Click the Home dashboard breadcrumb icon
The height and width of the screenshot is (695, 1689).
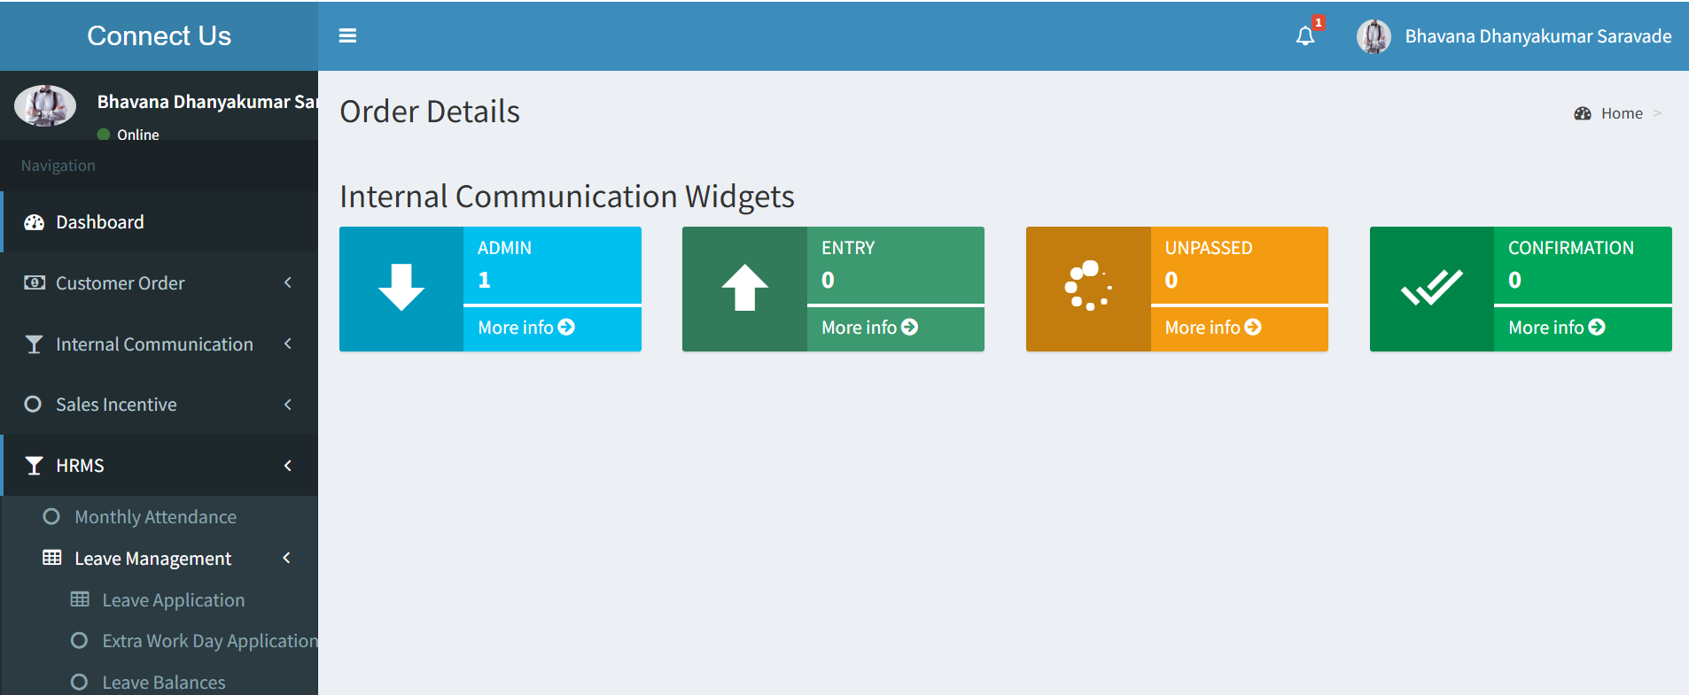[1583, 113]
